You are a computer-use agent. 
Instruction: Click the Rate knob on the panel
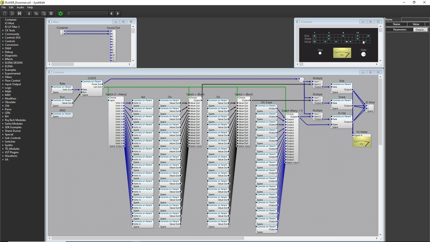point(363,54)
